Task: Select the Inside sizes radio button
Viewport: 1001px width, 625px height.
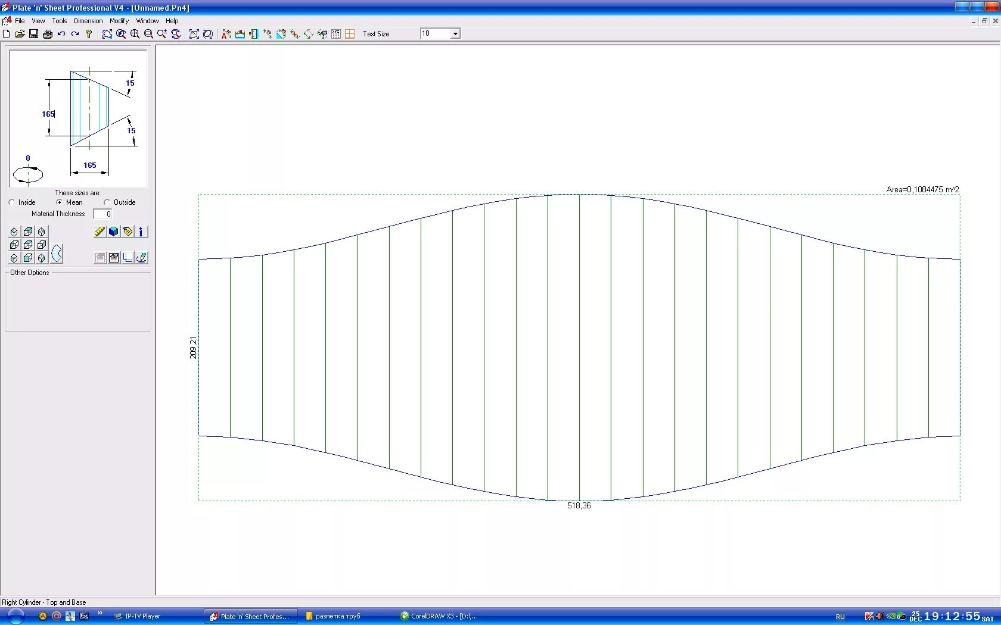Action: click(x=12, y=202)
